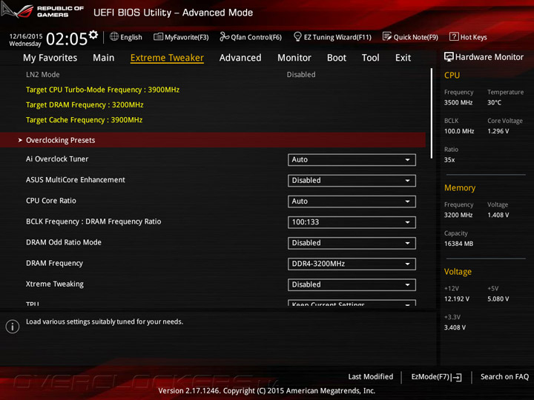This screenshot has width=534, height=400.
Task: Launch EZ Tuning Wizard(F11) label
Action: coord(337,38)
